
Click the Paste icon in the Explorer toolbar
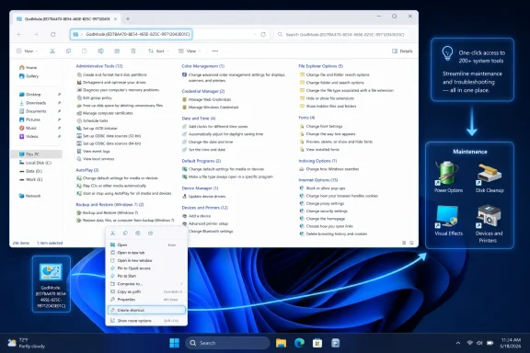tap(85, 51)
